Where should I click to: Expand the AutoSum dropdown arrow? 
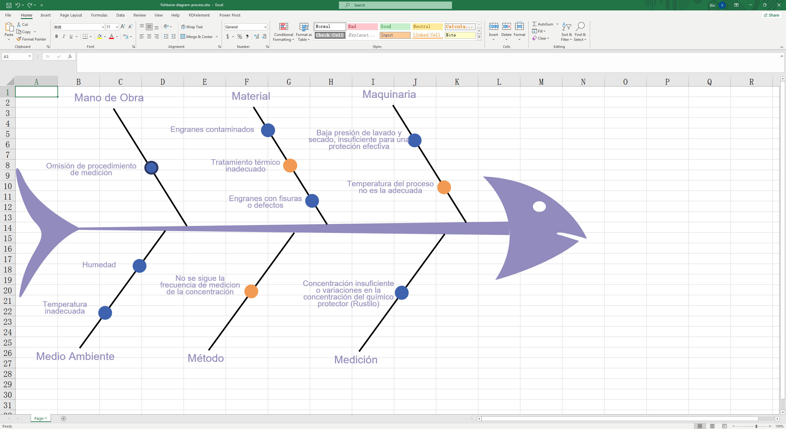tap(557, 24)
